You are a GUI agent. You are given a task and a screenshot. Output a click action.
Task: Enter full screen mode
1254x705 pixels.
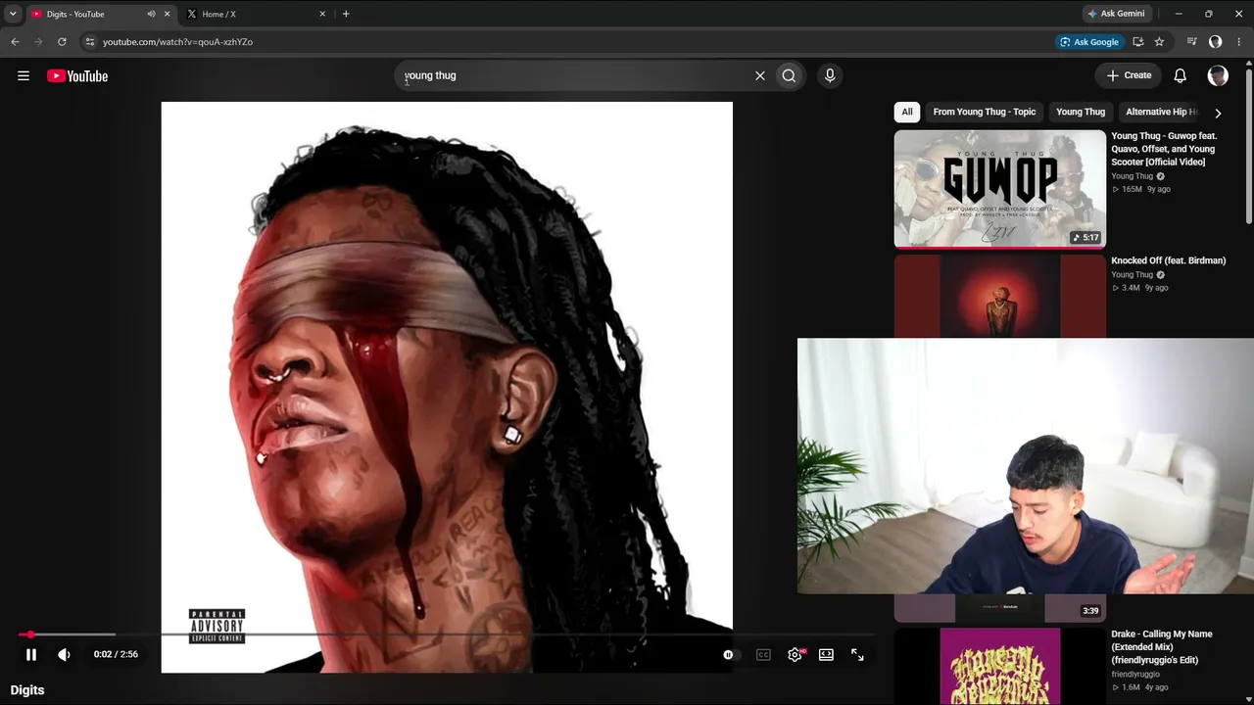pos(857,654)
